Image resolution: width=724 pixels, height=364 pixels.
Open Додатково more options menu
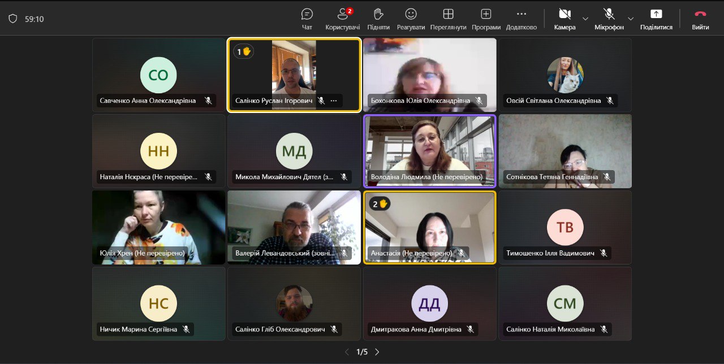[x=521, y=18]
